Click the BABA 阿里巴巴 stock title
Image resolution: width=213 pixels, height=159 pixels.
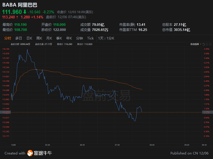(x=20, y=5)
